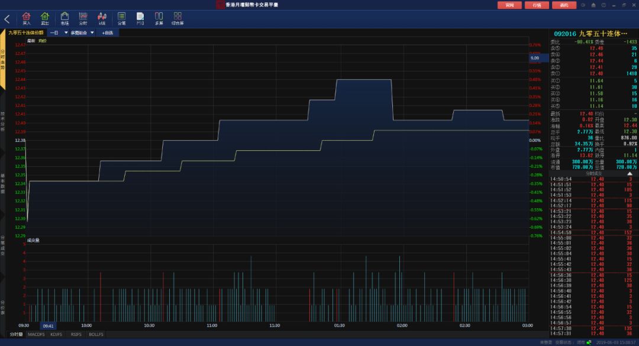Open the 一日 period dropdown
This screenshot has height=346, width=639.
pyautogui.click(x=59, y=33)
